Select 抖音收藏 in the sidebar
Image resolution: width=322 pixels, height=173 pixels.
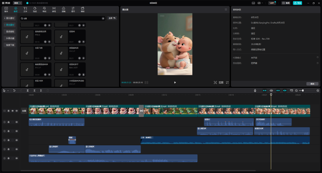pos(10,38)
